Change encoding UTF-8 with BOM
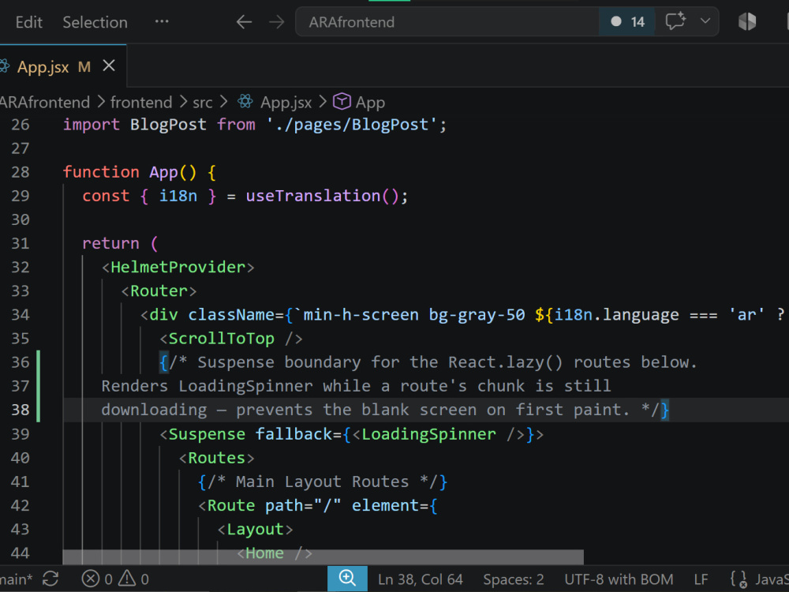 point(619,579)
